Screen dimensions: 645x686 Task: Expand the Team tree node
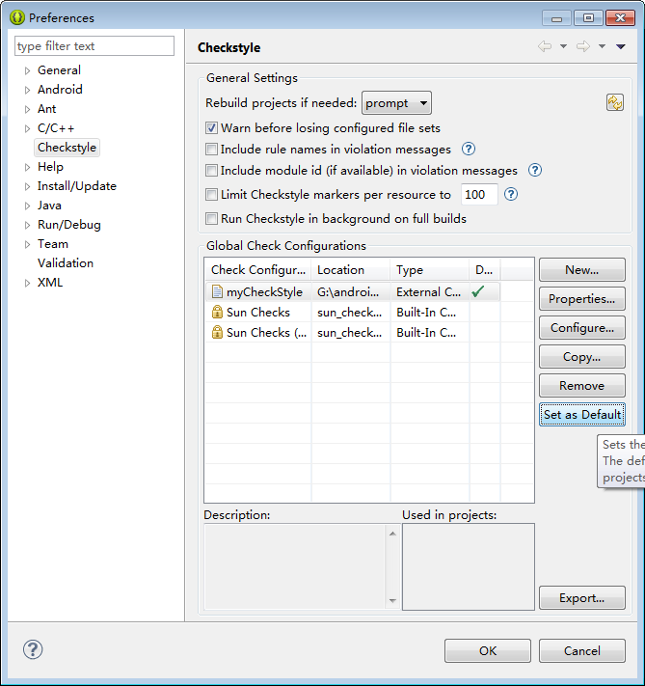tap(27, 244)
